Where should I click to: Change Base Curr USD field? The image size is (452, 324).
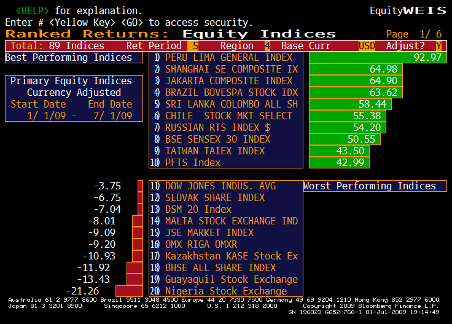367,46
